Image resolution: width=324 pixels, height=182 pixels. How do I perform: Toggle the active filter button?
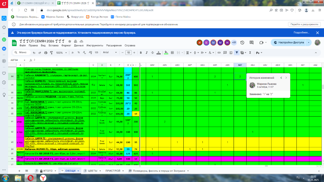click(237, 52)
